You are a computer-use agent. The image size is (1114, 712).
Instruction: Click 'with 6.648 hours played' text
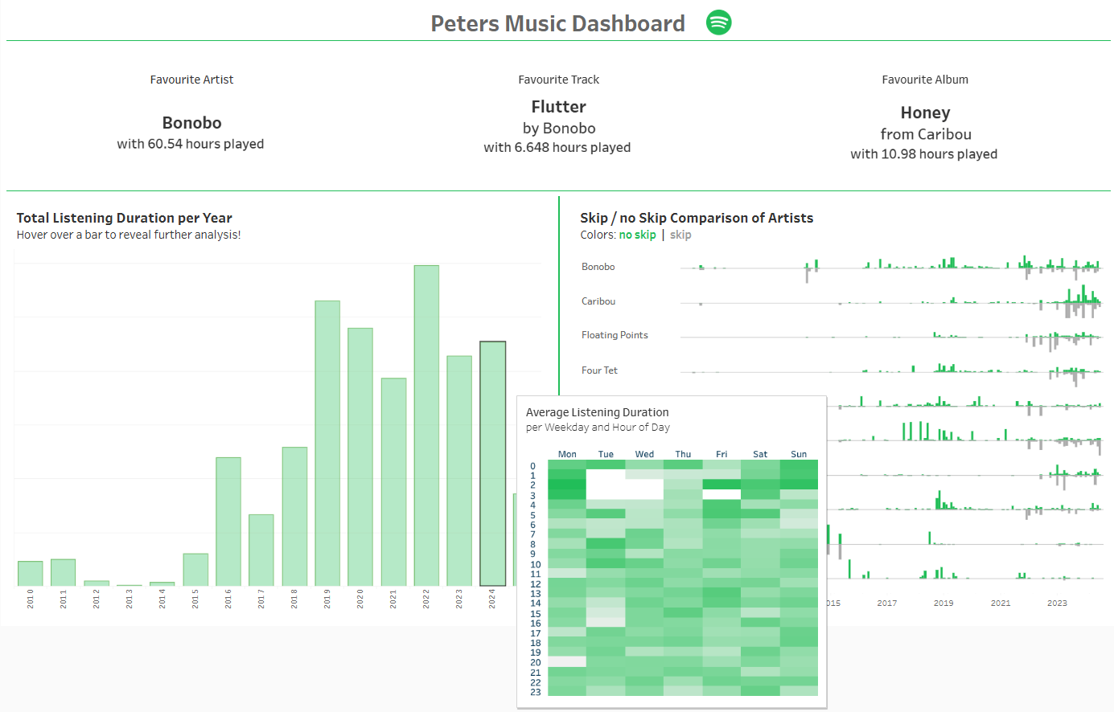[x=557, y=147]
